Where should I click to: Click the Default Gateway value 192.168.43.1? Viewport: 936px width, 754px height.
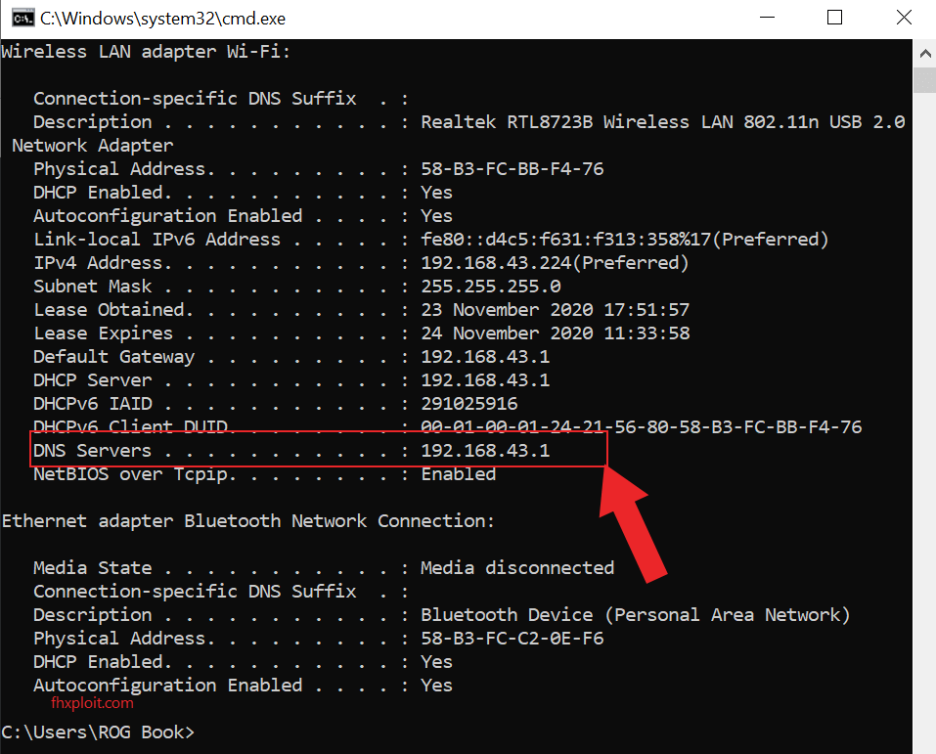pos(485,357)
